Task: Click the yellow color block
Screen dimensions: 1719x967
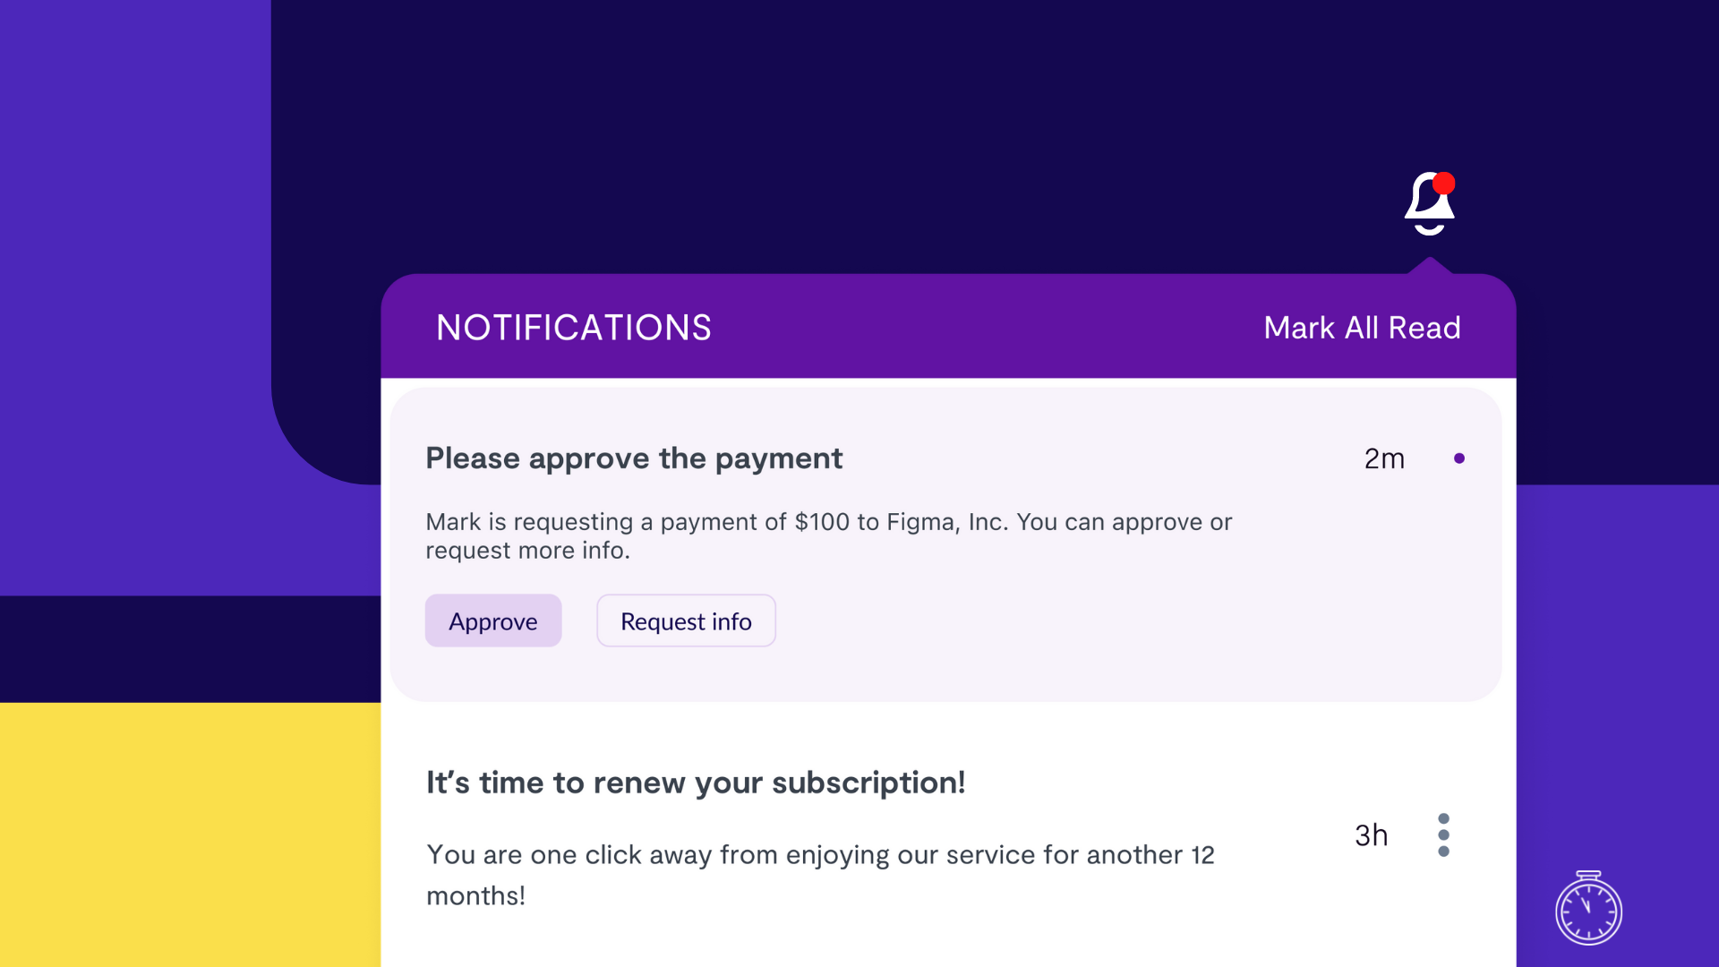Action: pyautogui.click(x=190, y=834)
